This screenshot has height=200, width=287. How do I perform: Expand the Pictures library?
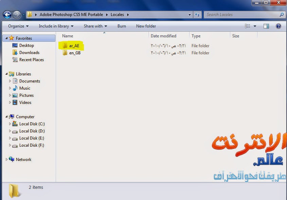tap(10, 95)
